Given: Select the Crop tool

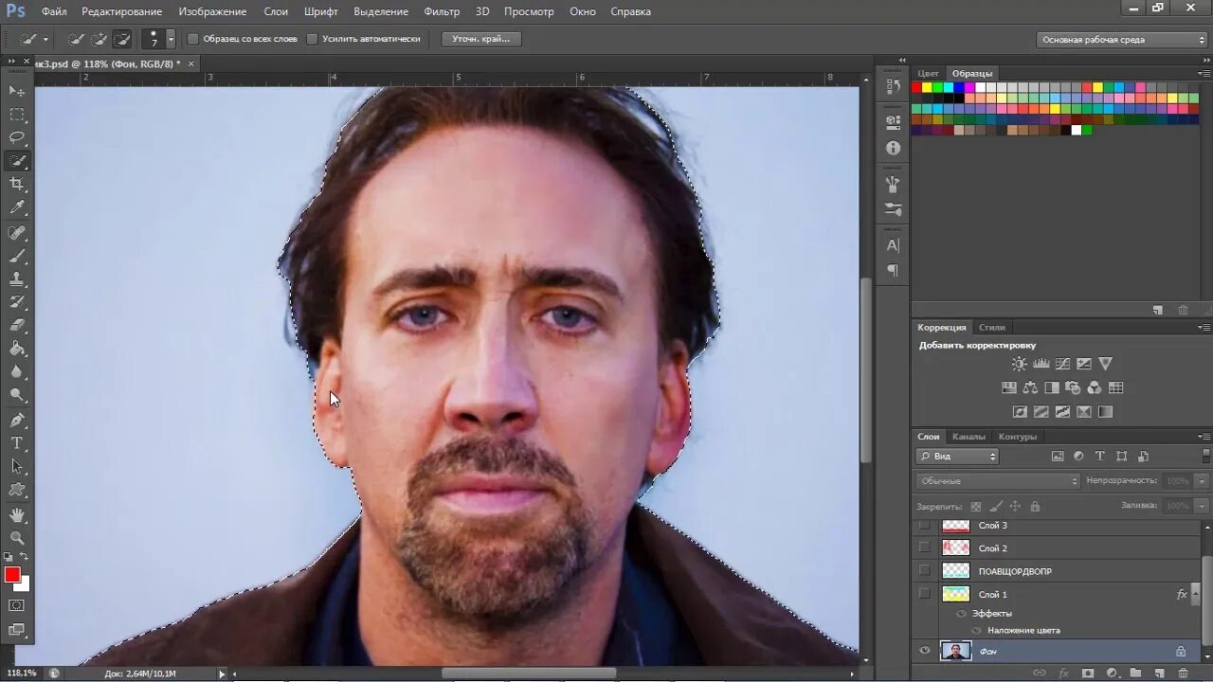Looking at the screenshot, I should [x=17, y=185].
